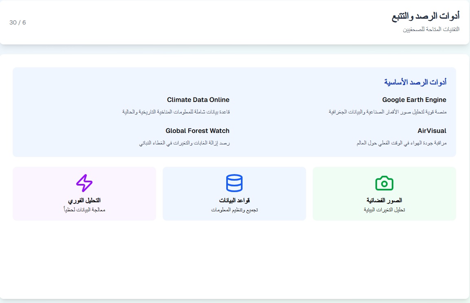Click the text تجميع وتنظيم المعلومات
The height and width of the screenshot is (303, 470).
[x=234, y=210]
